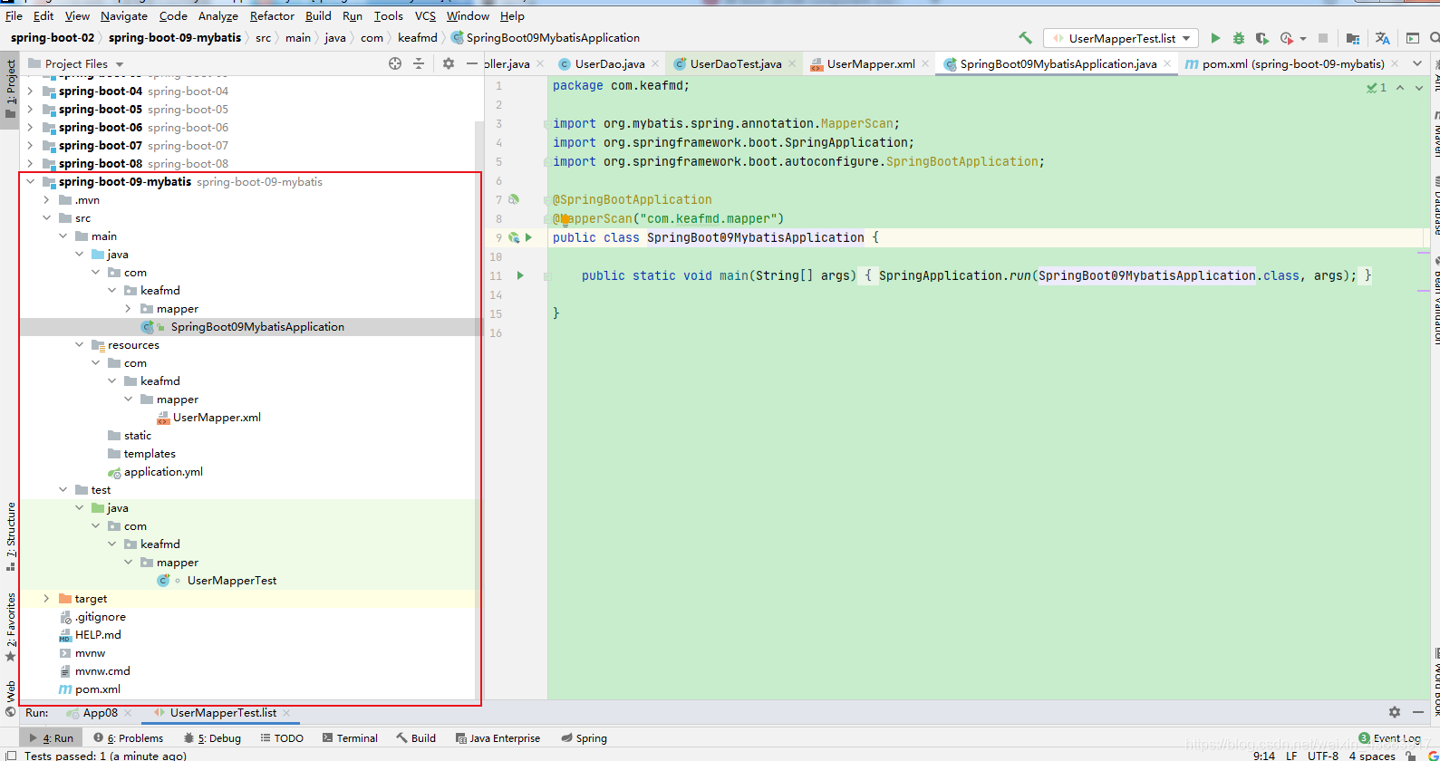1440x761 pixels.
Task: Expand mapper package under main java keafmd
Action: (x=128, y=308)
